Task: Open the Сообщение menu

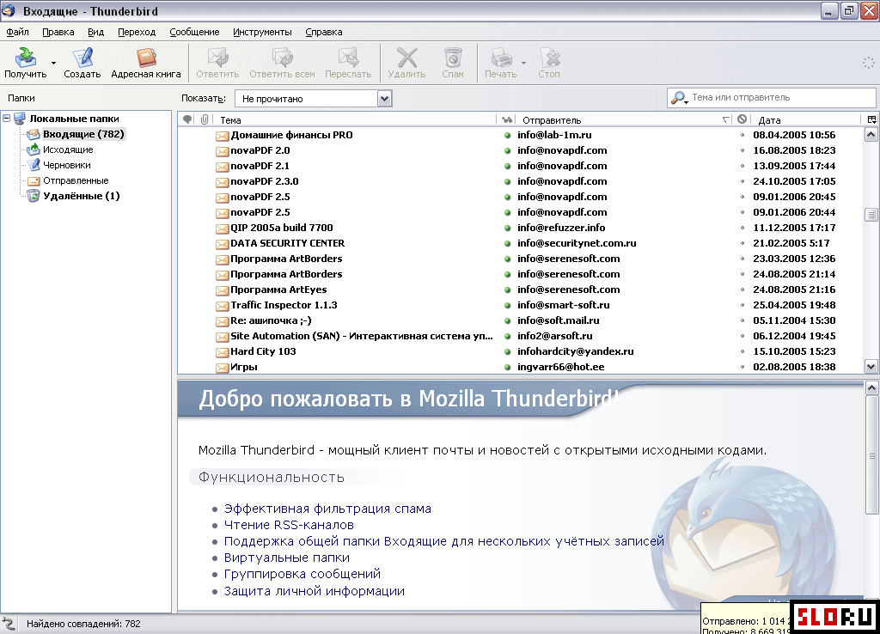Action: tap(195, 32)
